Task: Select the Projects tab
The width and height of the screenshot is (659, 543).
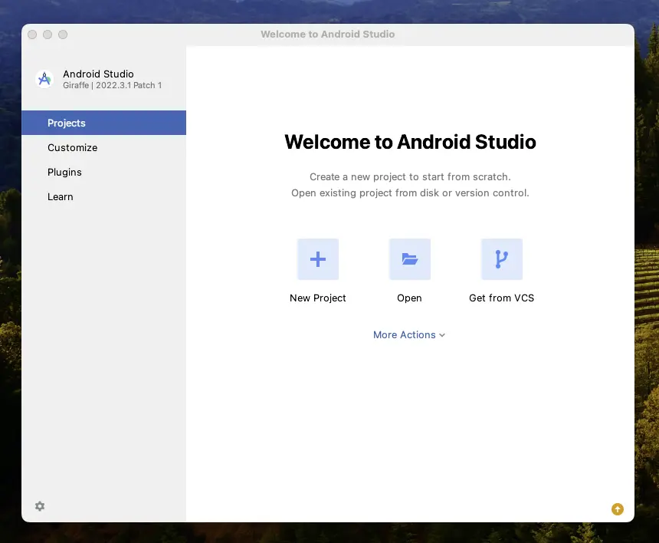Action: click(x=103, y=123)
